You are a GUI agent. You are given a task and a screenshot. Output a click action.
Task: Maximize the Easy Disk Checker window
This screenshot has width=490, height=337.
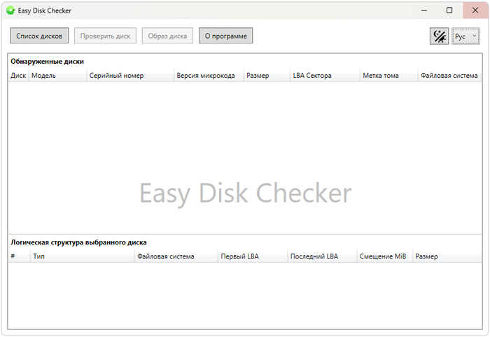[x=449, y=11]
